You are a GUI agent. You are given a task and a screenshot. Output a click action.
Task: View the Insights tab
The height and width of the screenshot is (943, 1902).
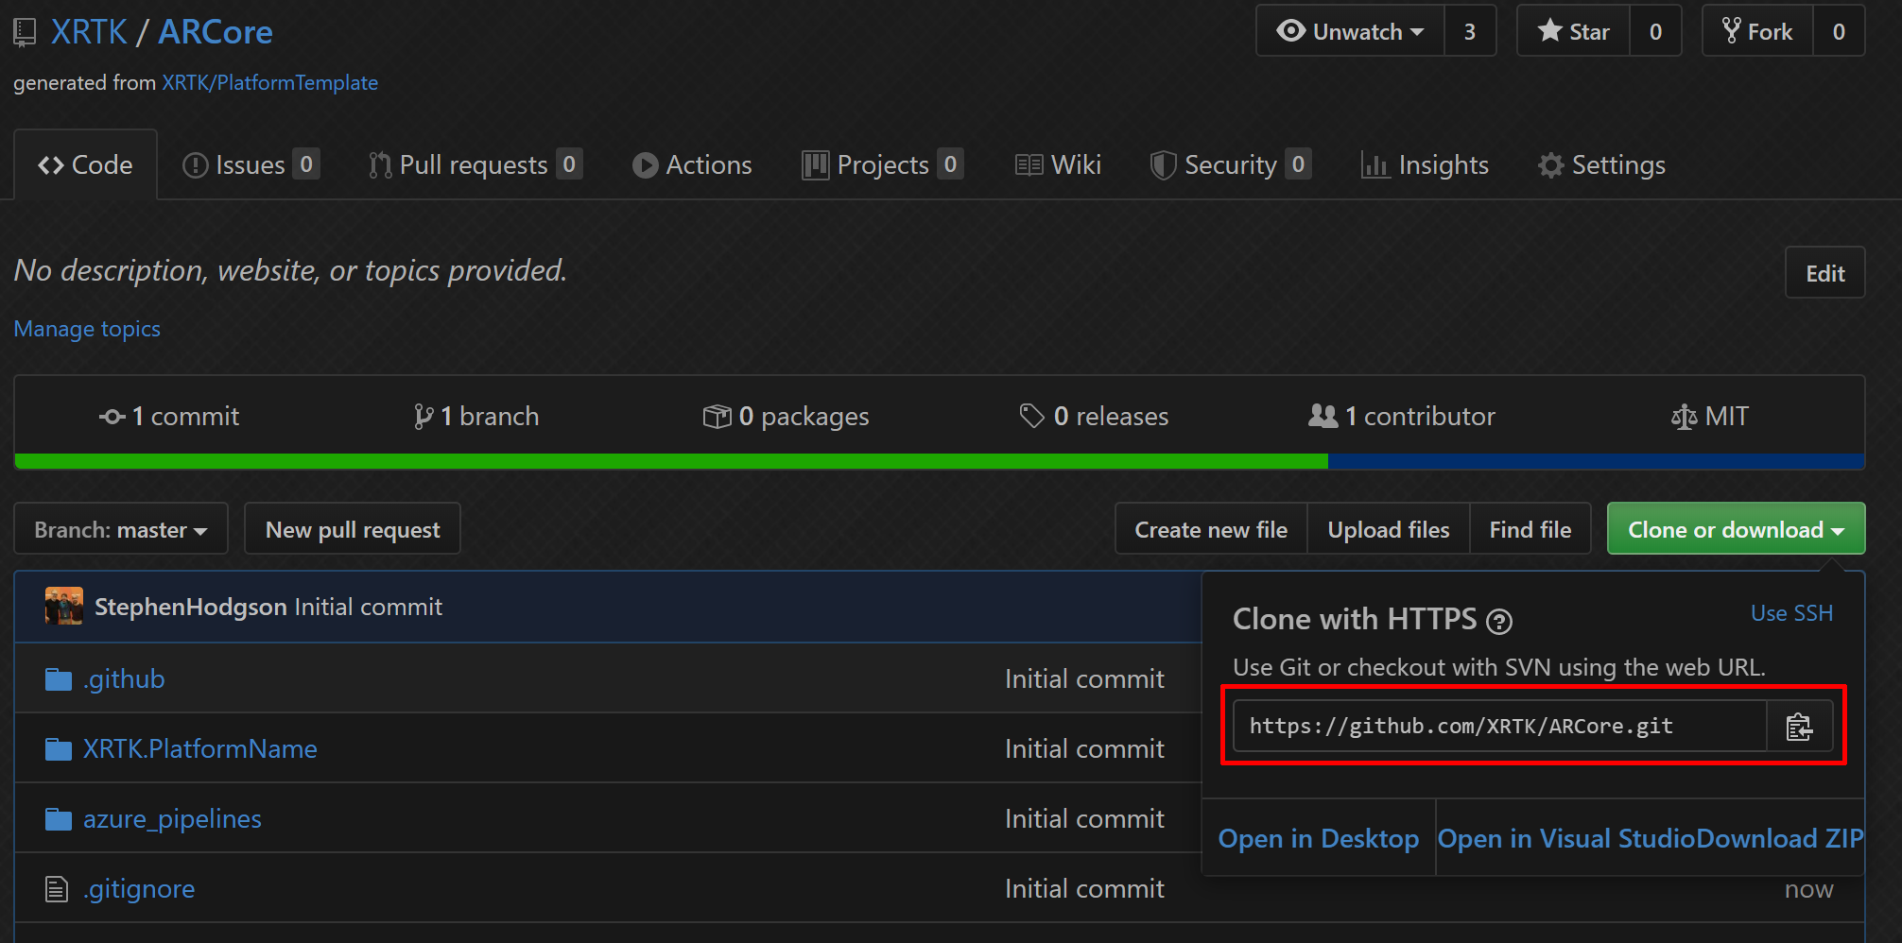pyautogui.click(x=1425, y=165)
